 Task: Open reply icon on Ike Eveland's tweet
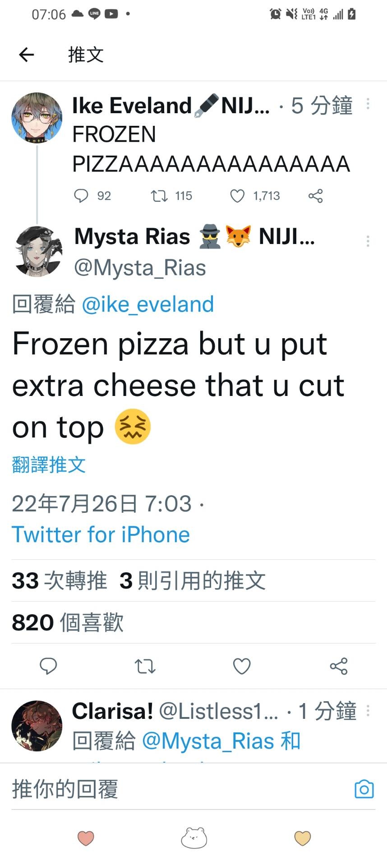[81, 196]
